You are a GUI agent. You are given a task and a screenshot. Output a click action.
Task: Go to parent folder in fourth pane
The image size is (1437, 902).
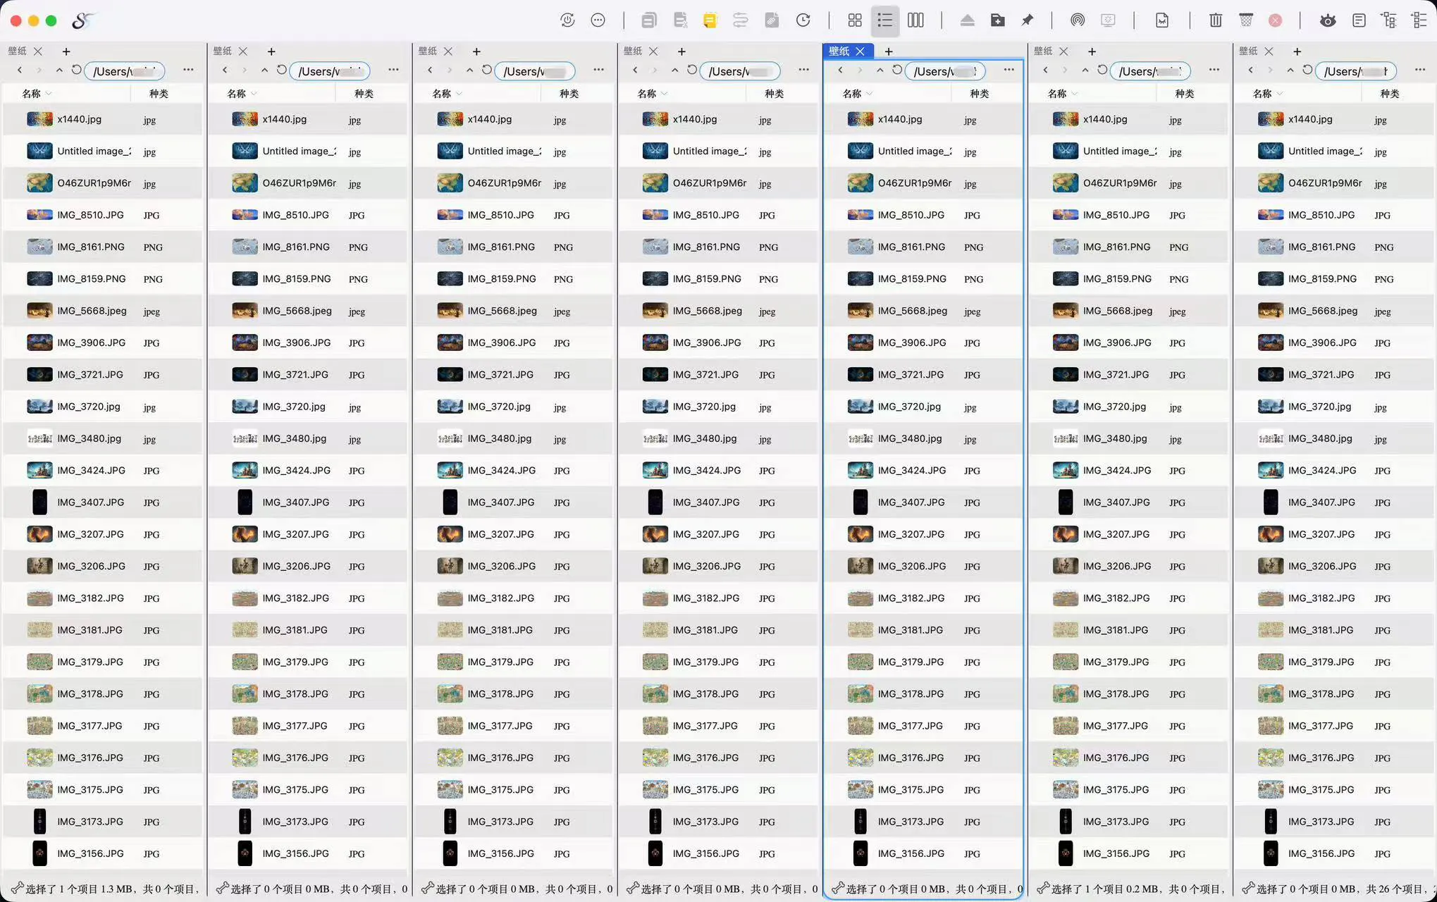pos(674,70)
